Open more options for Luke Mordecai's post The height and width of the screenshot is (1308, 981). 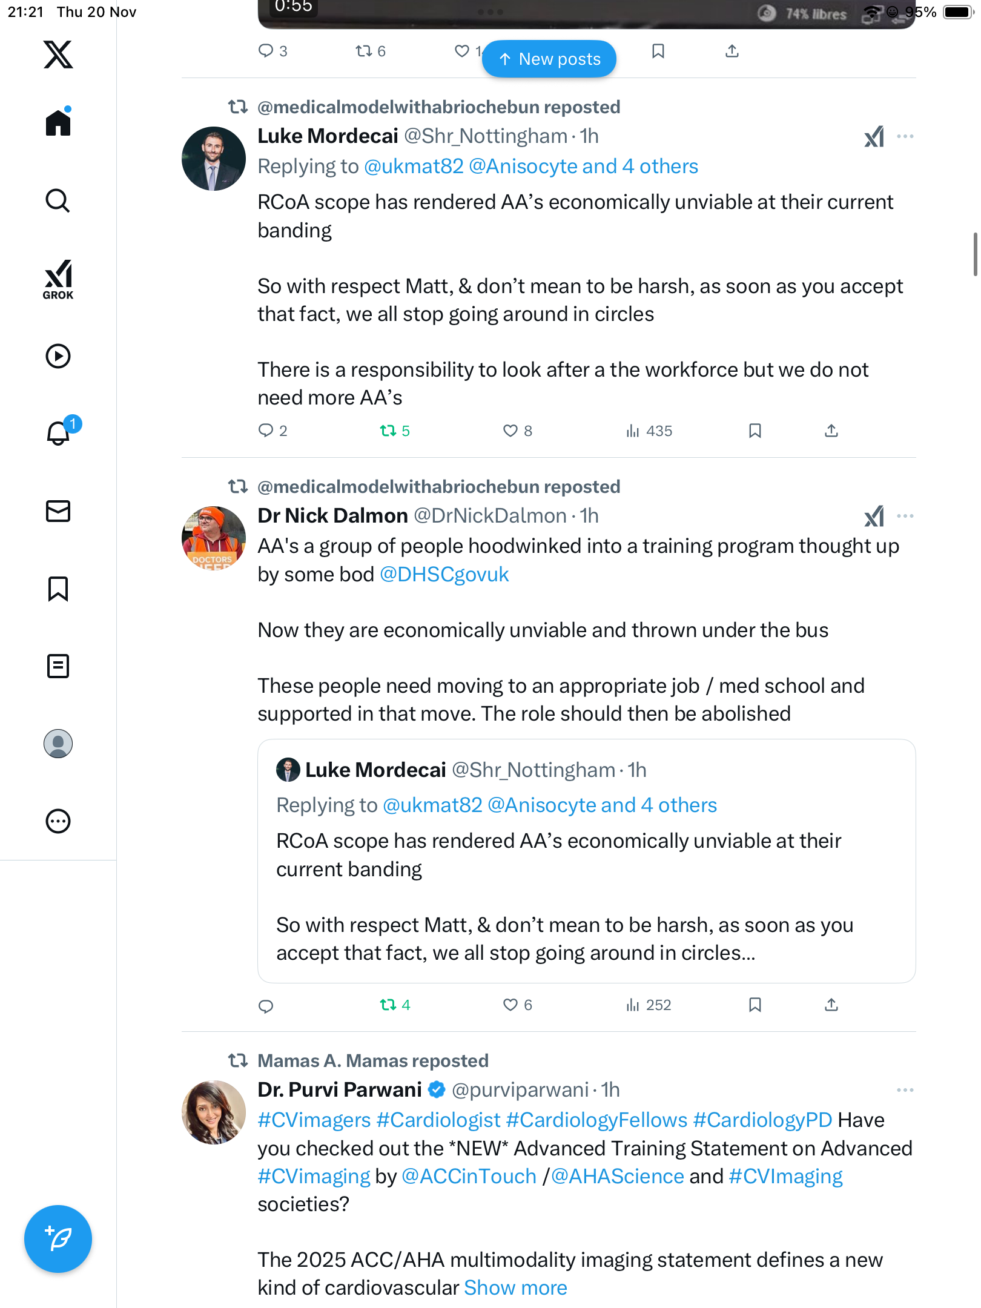(x=905, y=136)
